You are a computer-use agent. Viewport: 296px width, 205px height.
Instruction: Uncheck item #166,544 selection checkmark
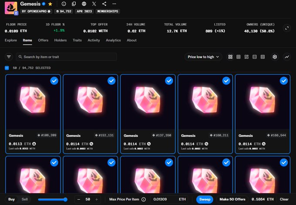pyautogui.click(x=284, y=81)
